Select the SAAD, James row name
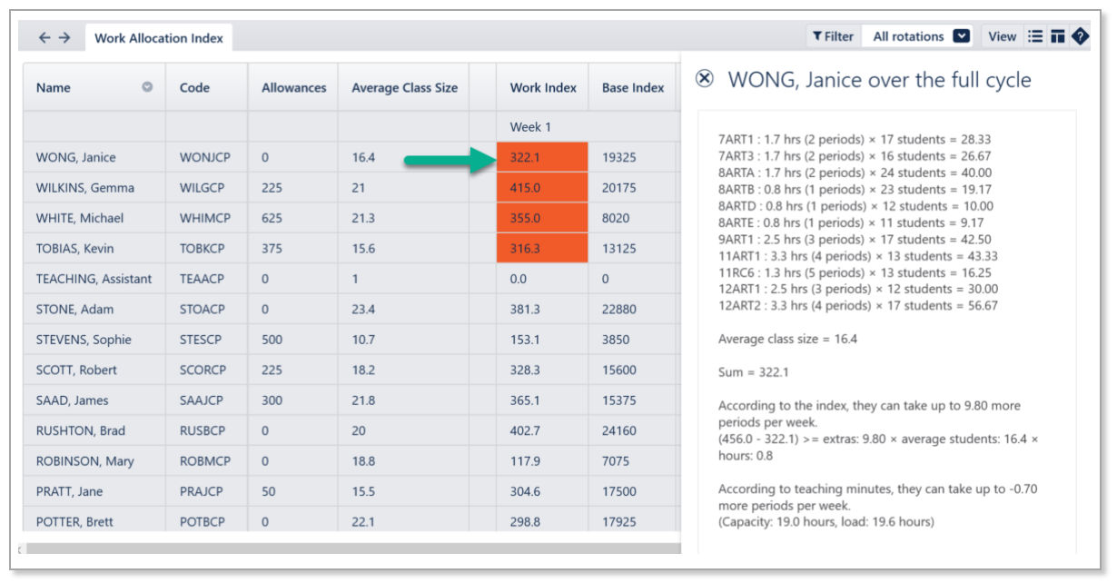 [x=72, y=400]
